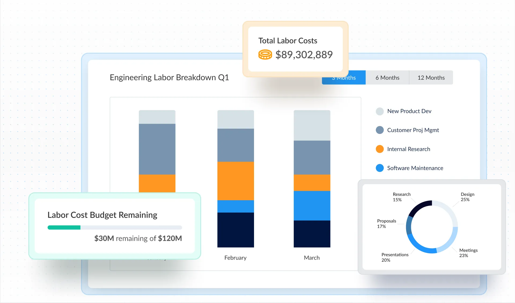This screenshot has height=303, width=515.
Task: Click the orange Internal Research legend dot
Action: pyautogui.click(x=380, y=149)
